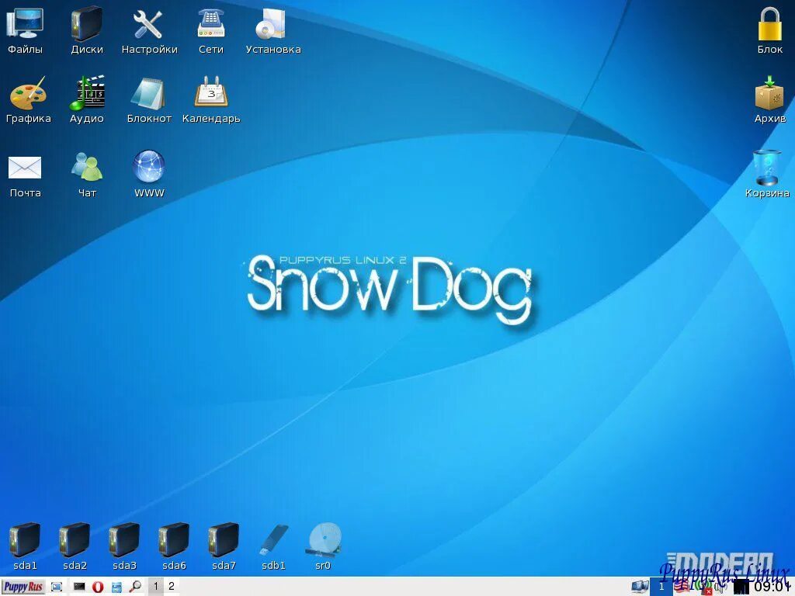Screen dimensions: 795x596
Task: Open the PuppyRus start menu button
Action: pyautogui.click(x=23, y=587)
